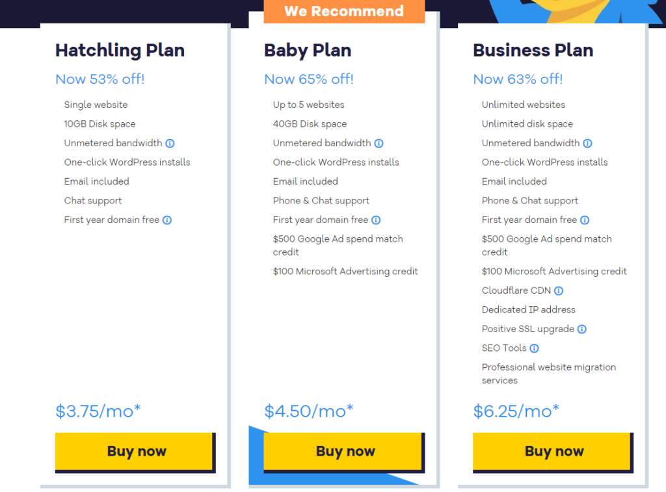This screenshot has height=492, width=666.
Task: Click info icon next to Hatchling First year domain free
Action: point(167,220)
